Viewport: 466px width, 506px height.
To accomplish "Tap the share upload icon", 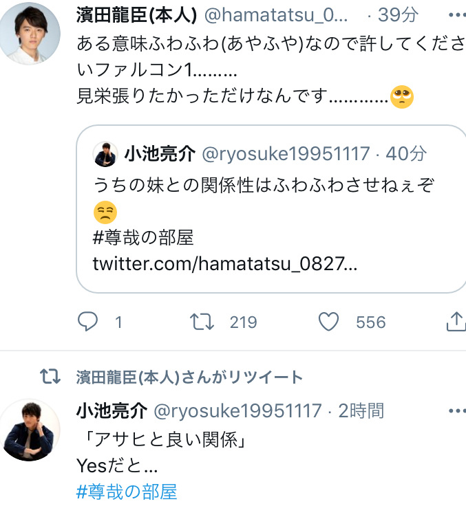I will (456, 322).
